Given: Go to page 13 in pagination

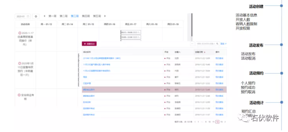Looking at the screenshot, I should [222, 122].
